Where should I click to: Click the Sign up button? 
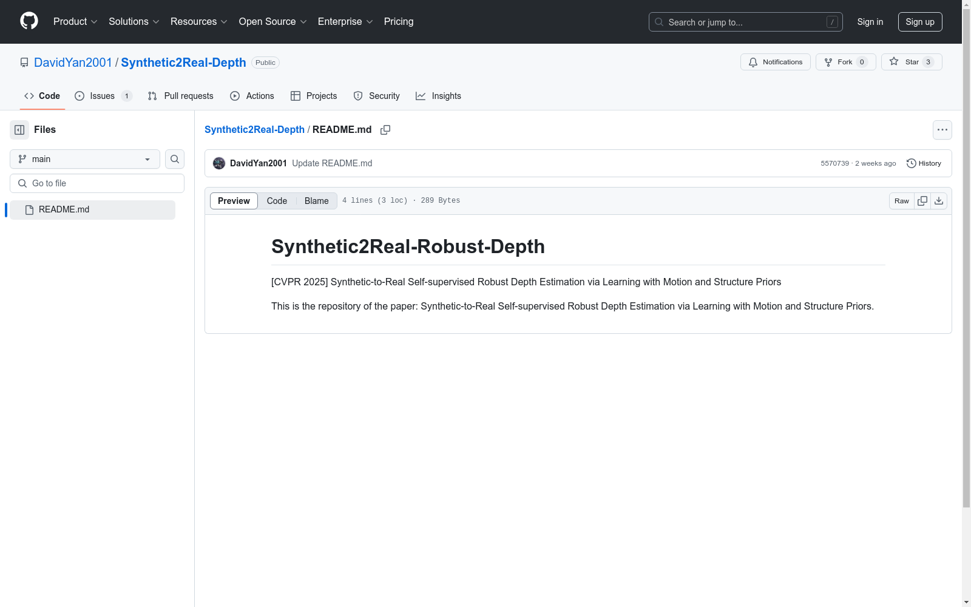919,22
